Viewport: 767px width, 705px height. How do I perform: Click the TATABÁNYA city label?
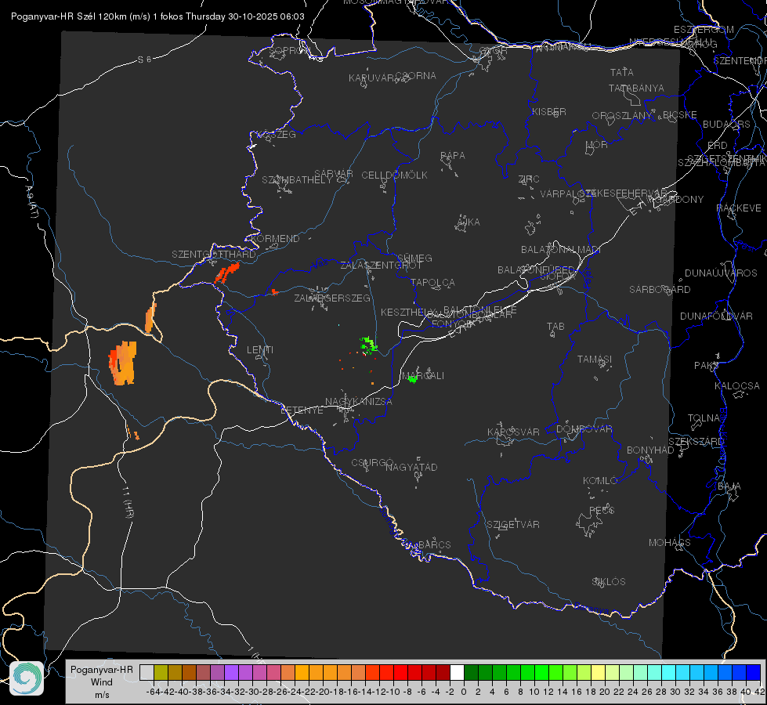pos(636,88)
